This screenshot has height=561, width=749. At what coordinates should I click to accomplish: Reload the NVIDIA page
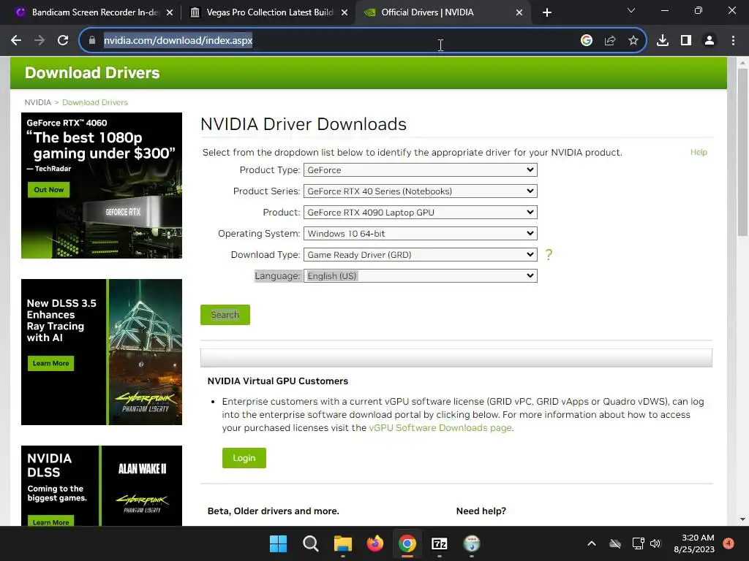point(63,41)
